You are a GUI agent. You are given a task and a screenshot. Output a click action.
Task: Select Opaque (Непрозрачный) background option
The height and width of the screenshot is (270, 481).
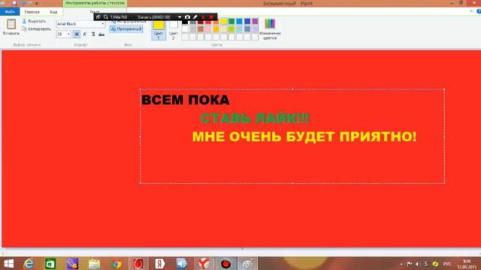tap(129, 22)
